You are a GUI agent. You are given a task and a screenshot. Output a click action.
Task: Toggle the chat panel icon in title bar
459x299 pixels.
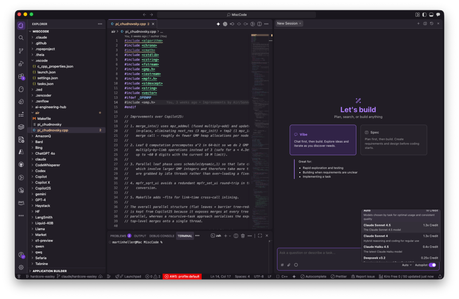(438, 15)
